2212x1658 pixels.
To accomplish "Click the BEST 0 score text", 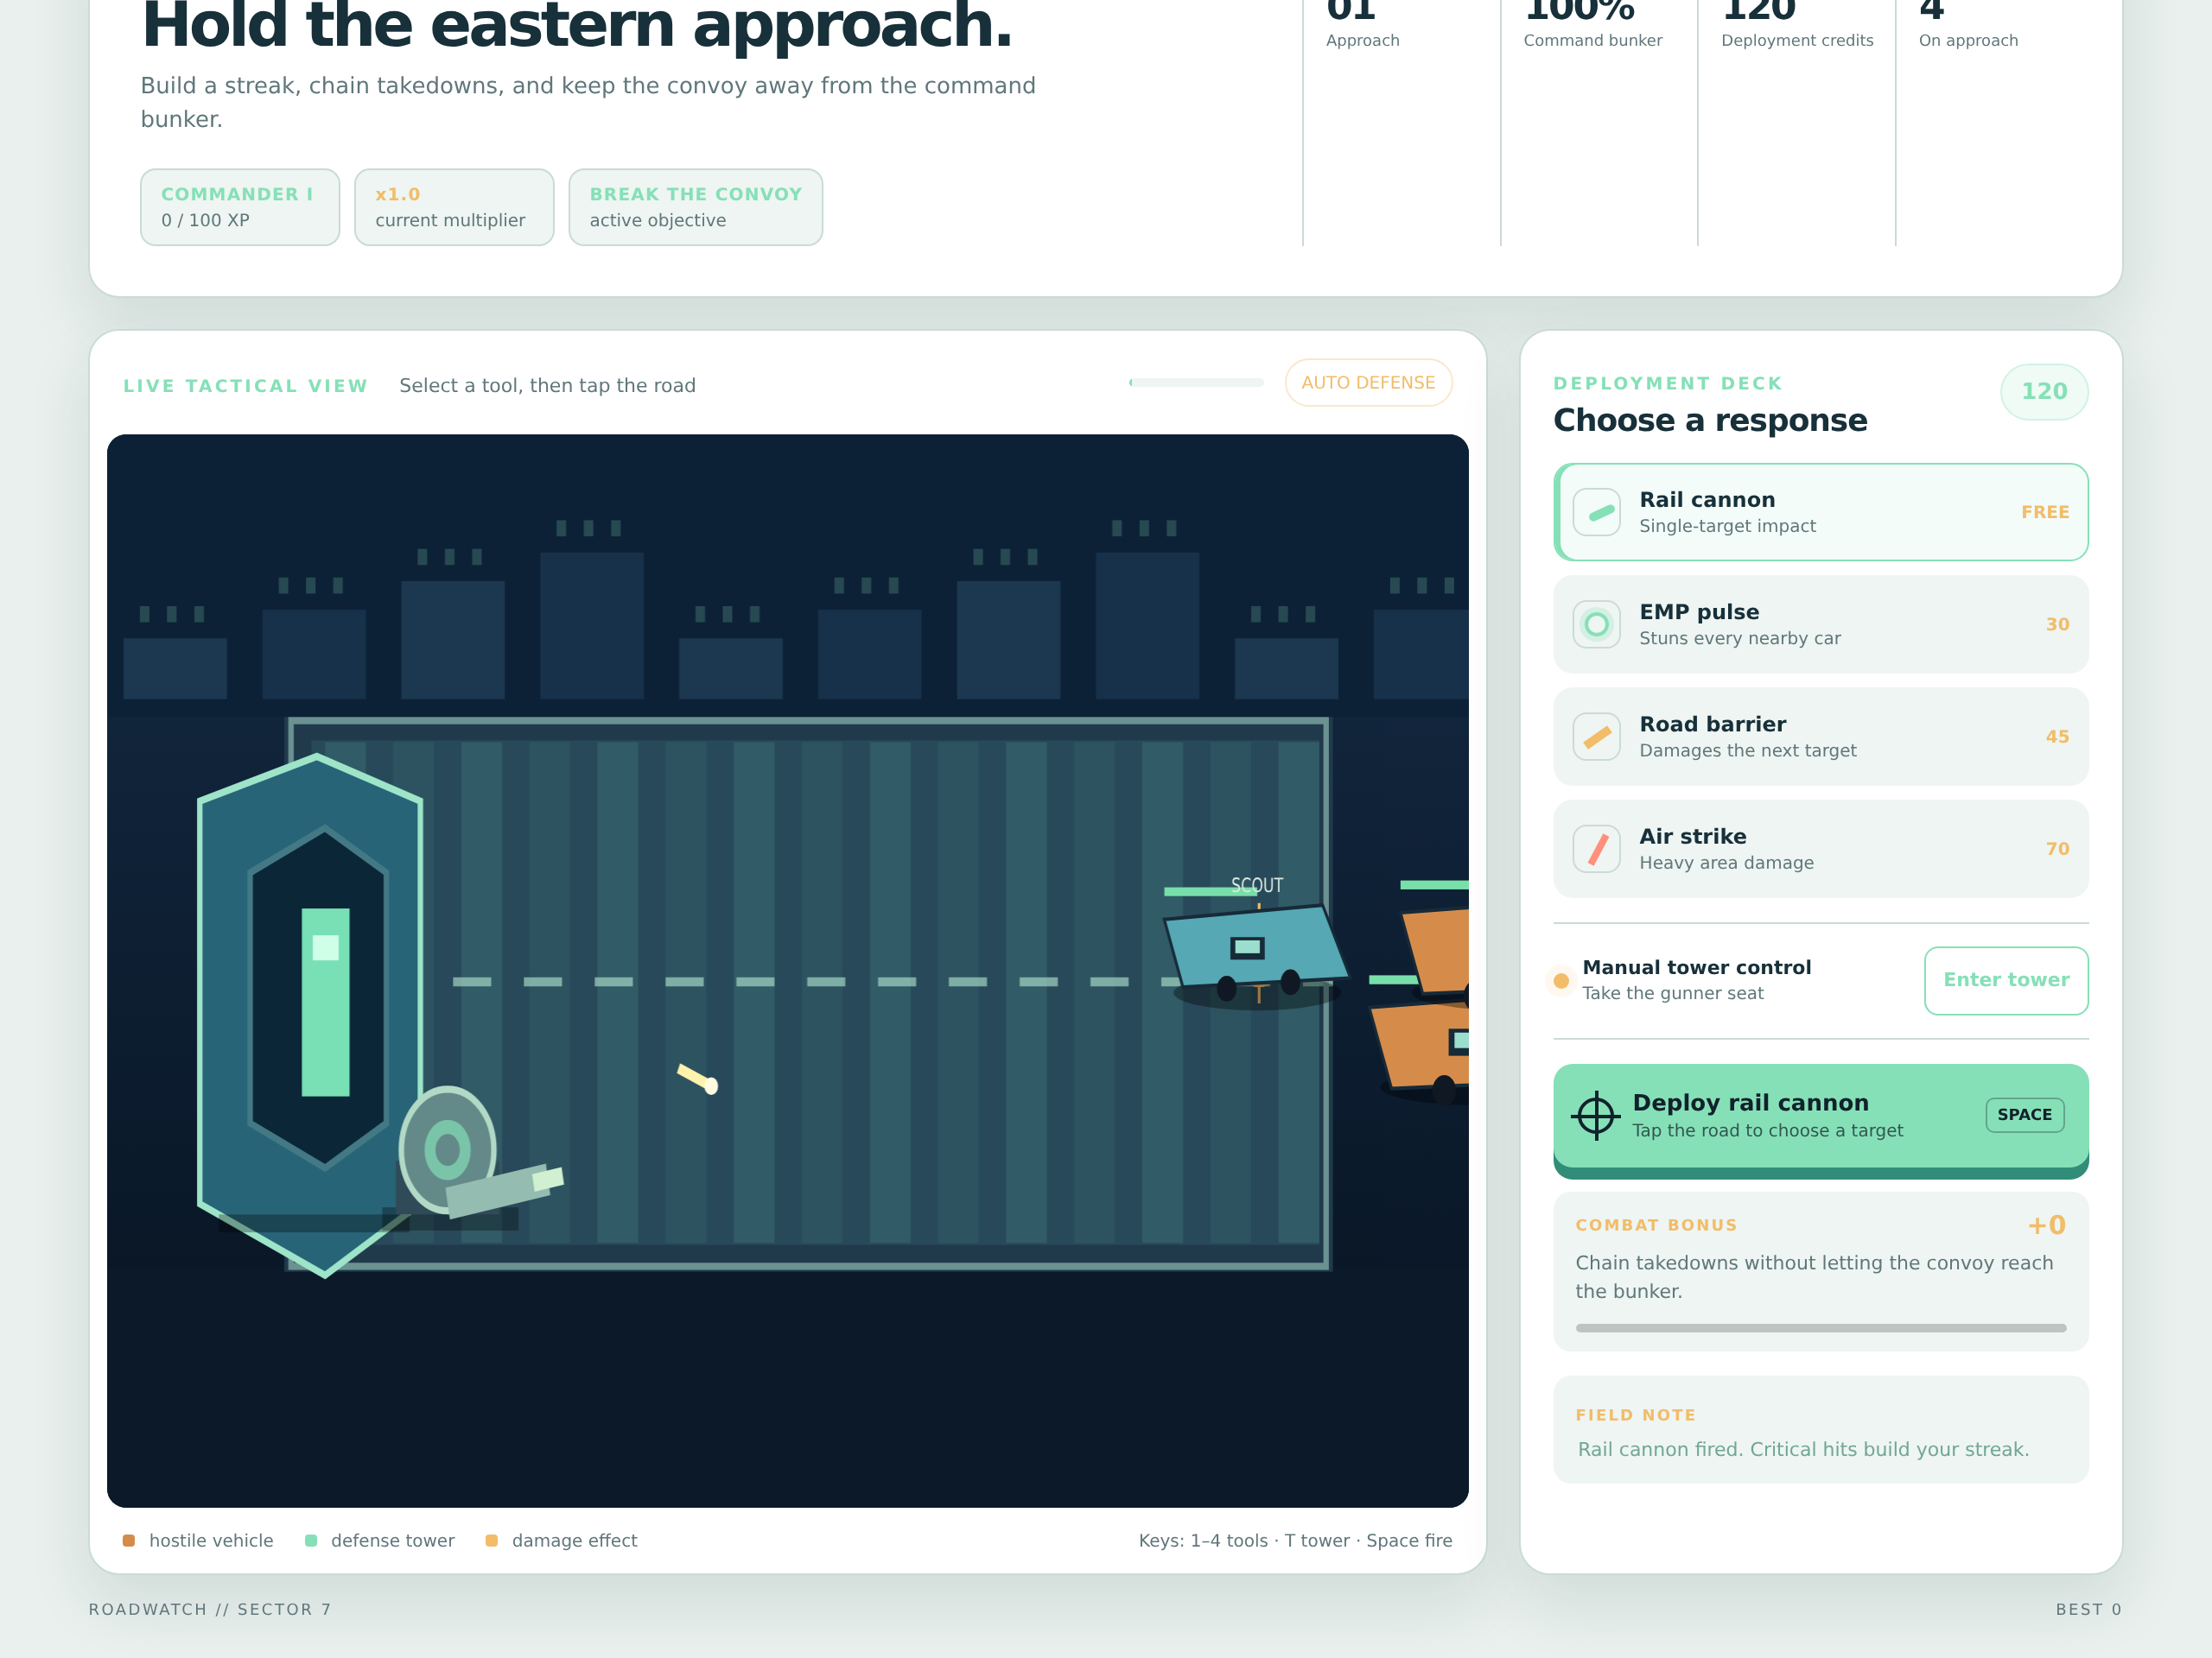I will pyautogui.click(x=2088, y=1609).
